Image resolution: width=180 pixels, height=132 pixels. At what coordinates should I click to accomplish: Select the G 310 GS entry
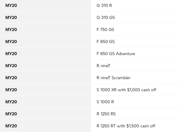(106, 17)
